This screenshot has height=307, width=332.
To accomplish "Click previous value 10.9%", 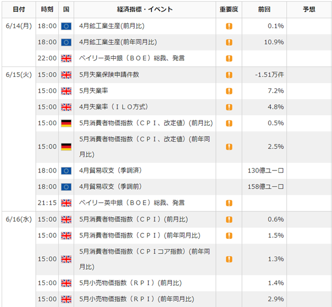I will pos(274,42).
